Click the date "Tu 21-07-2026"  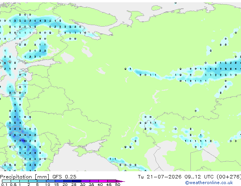tap(160, 177)
